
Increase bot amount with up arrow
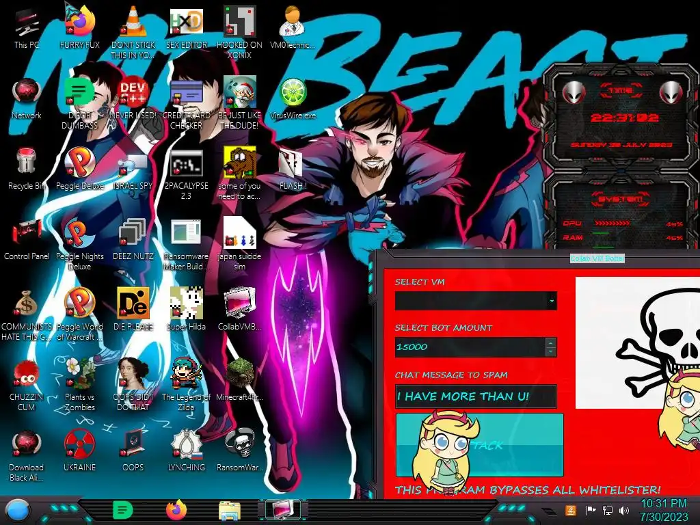pos(551,343)
